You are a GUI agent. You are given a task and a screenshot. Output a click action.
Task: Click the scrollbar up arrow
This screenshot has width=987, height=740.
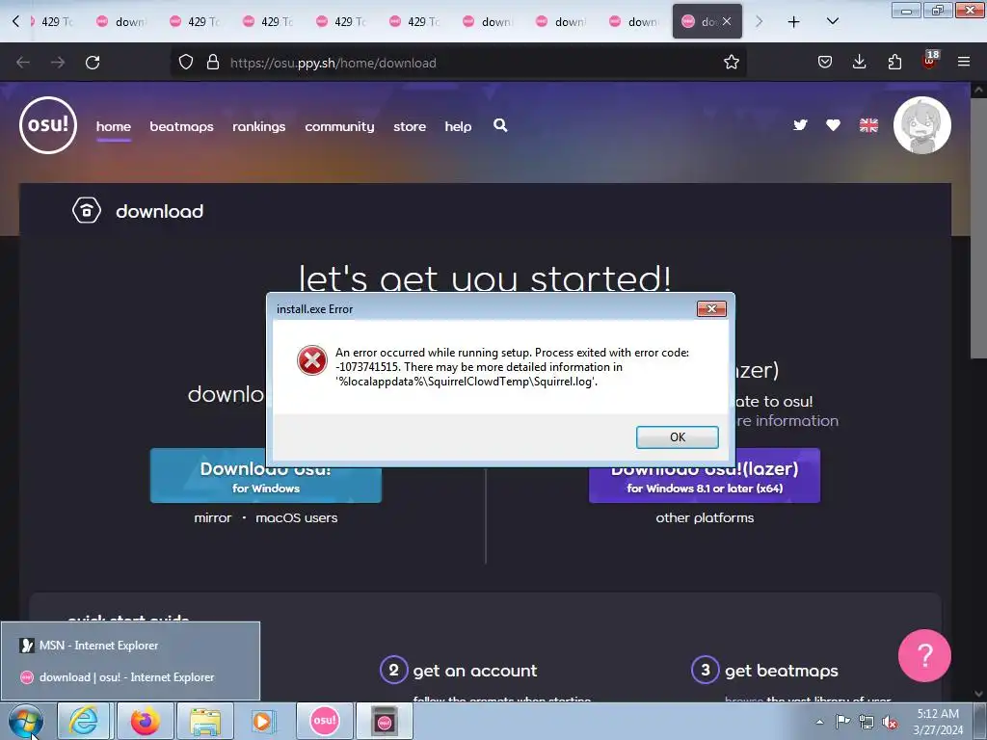[978, 90]
